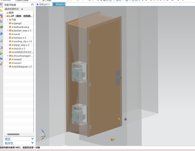Click the view triad orientation icon
The image size is (195, 151).
point(42,135)
